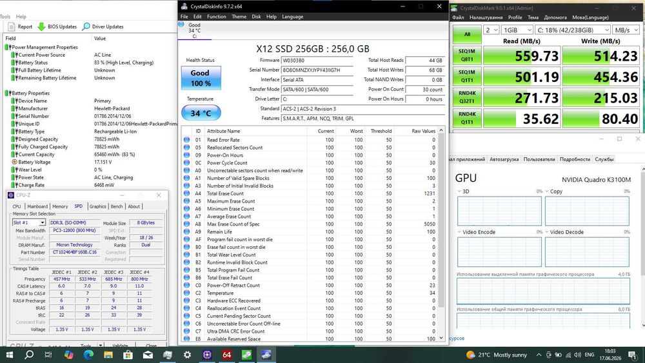This screenshot has width=645, height=363.
Task: Click status orb for Read Error Rate row
Action: tap(187, 140)
